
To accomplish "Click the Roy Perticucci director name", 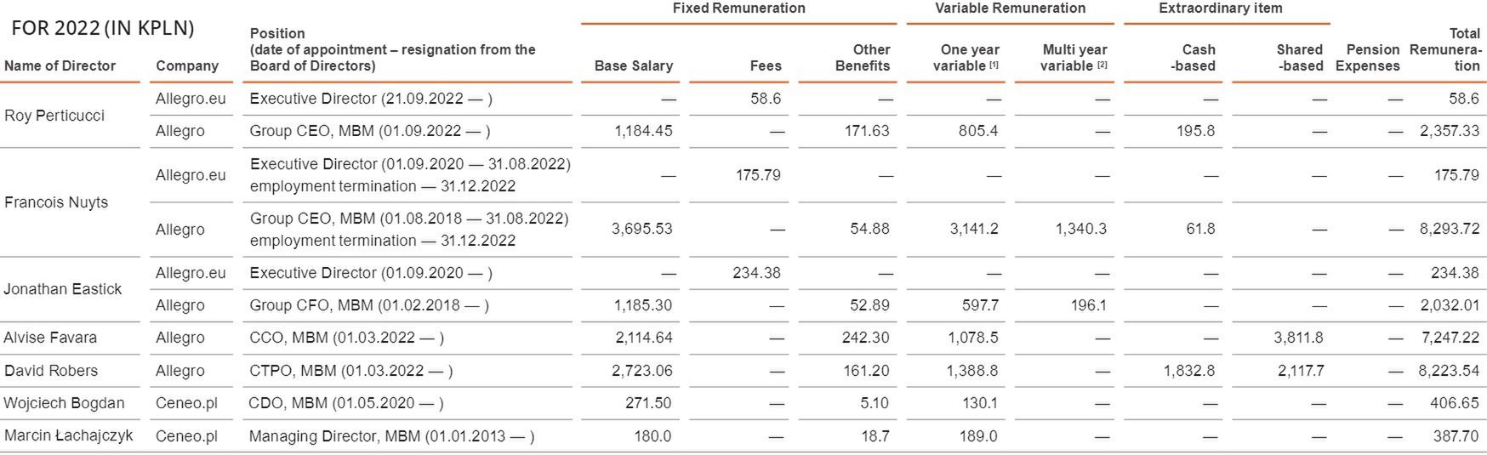I will [54, 116].
